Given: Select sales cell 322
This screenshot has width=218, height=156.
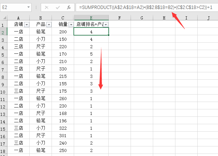Looking at the screenshot, I should [63, 128].
